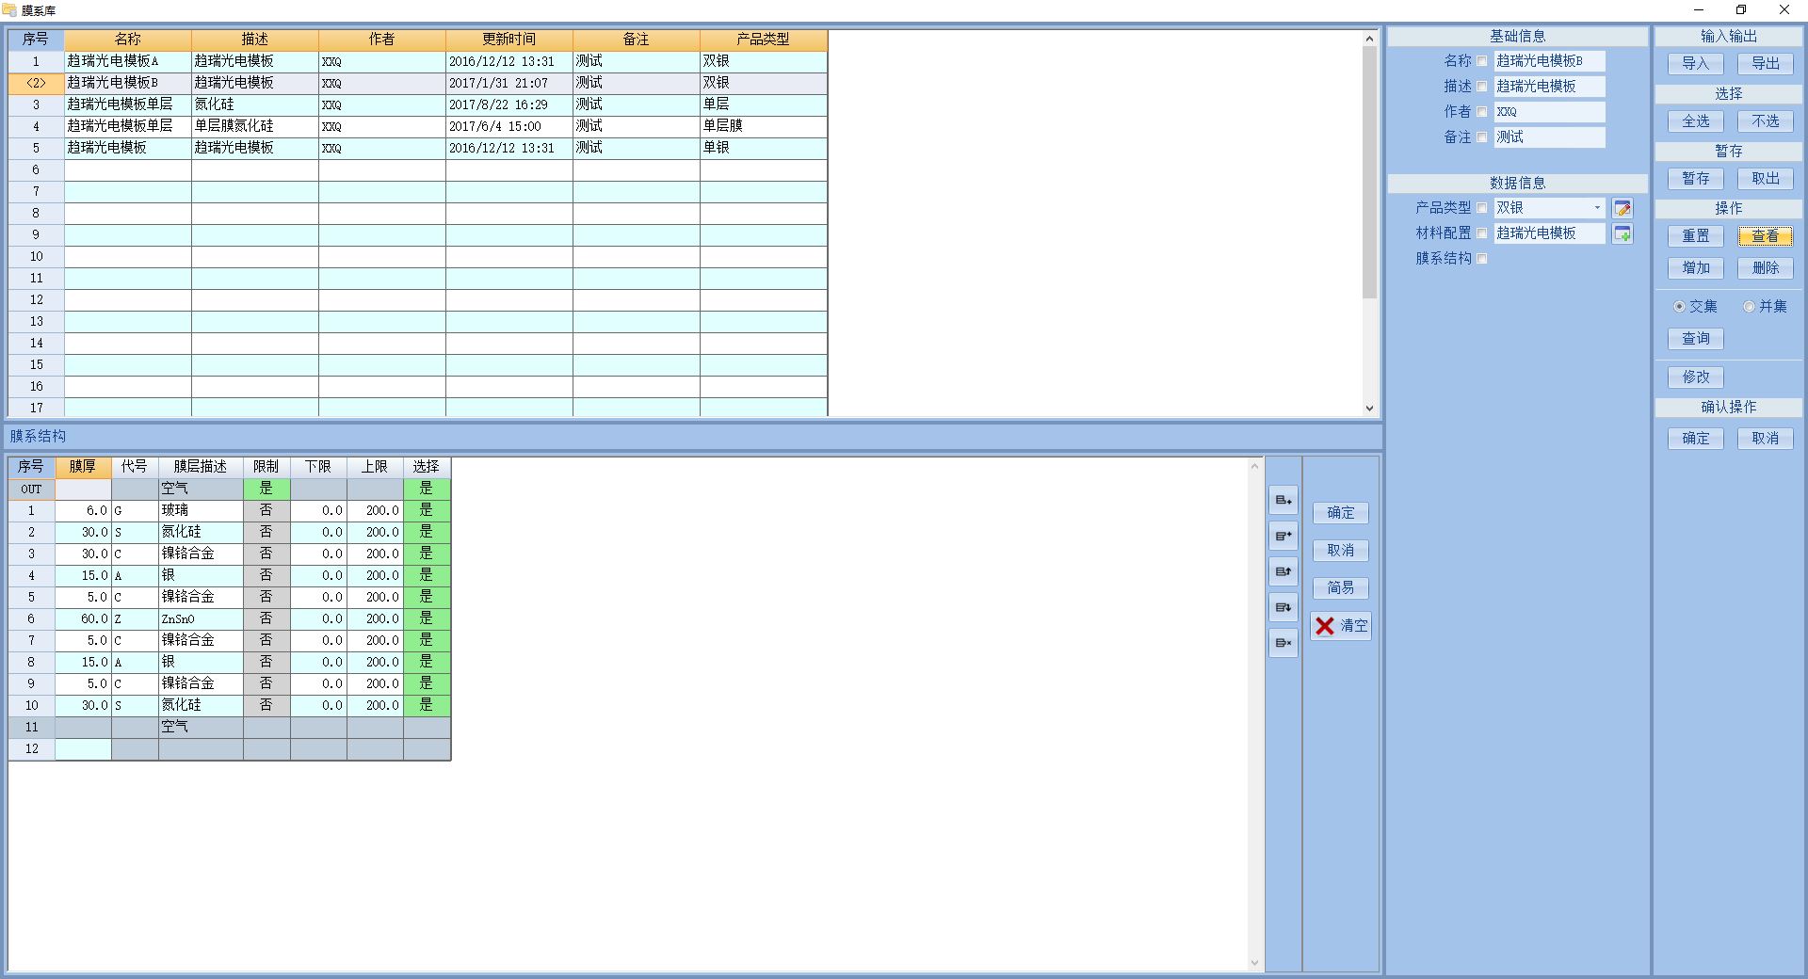
Task: Click product type cell 单银 in row 5
Action: (764, 148)
